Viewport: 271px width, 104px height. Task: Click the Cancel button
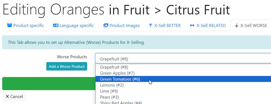[14, 96]
